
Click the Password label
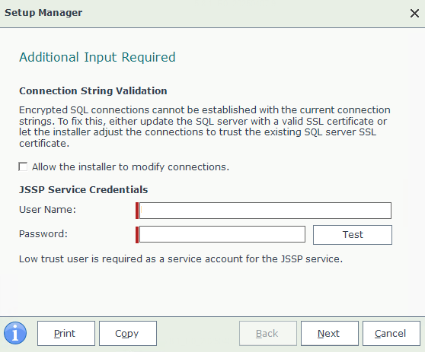[43, 233]
